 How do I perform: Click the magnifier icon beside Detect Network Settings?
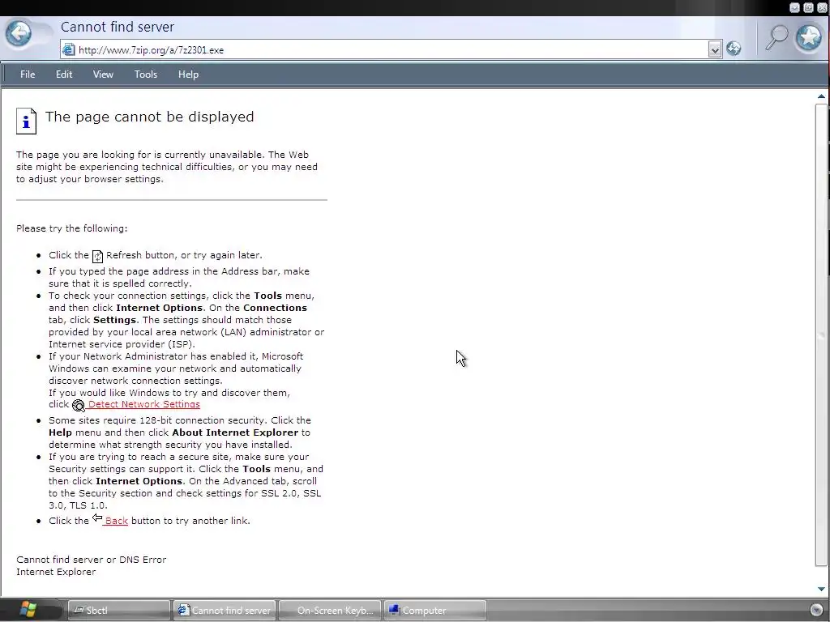[79, 406]
